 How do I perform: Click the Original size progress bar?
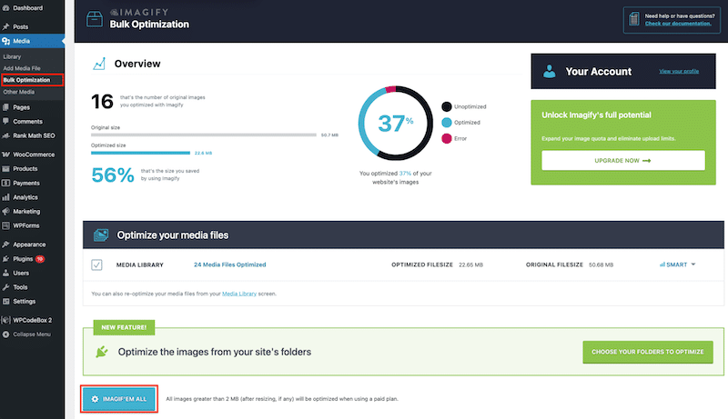coord(204,135)
